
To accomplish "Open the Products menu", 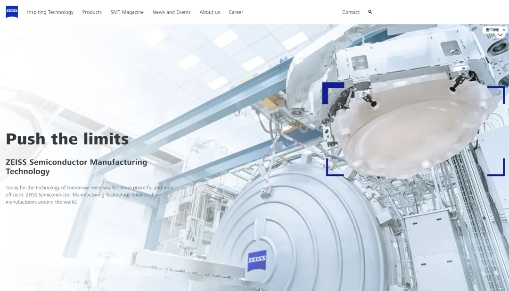I will pyautogui.click(x=92, y=12).
